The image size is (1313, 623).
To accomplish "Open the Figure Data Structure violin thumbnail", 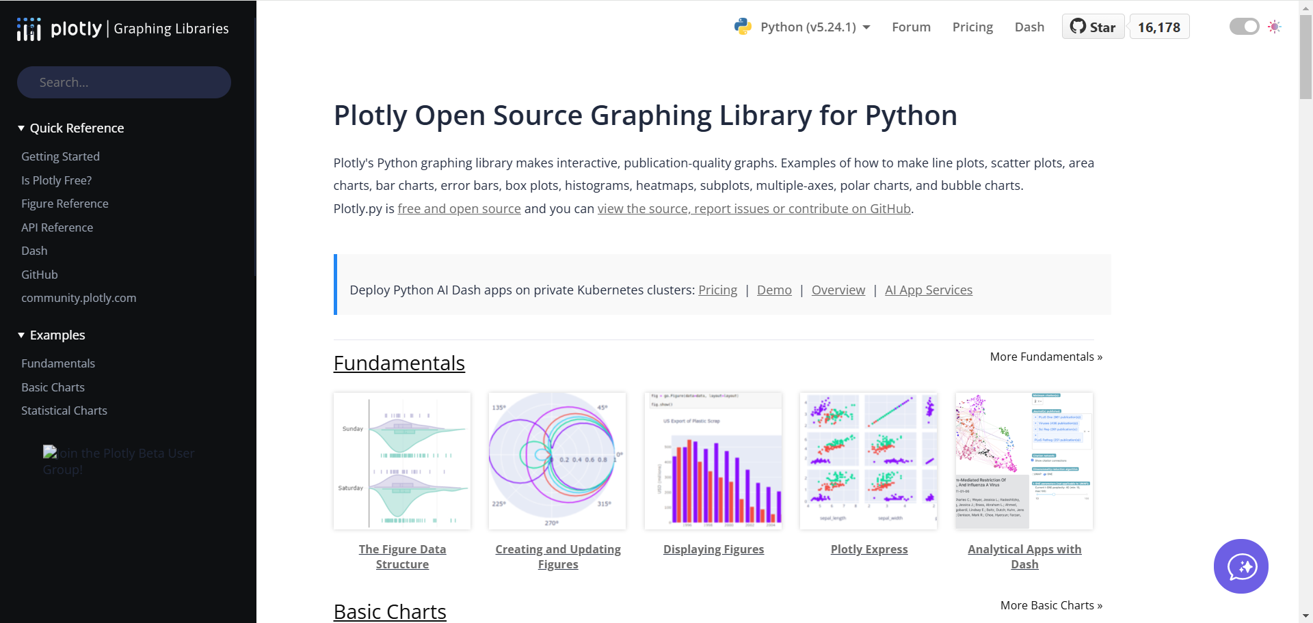I will coord(402,460).
